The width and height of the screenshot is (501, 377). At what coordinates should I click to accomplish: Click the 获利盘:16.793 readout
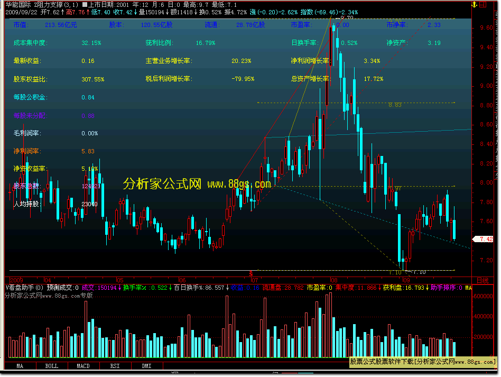(406, 288)
